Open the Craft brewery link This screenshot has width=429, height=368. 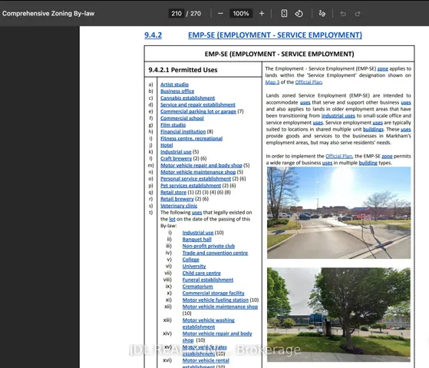(x=176, y=158)
